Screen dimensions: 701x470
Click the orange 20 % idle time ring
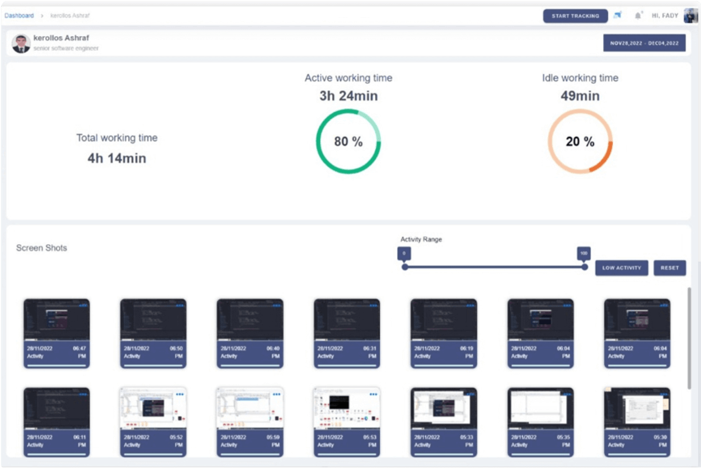[x=580, y=142]
